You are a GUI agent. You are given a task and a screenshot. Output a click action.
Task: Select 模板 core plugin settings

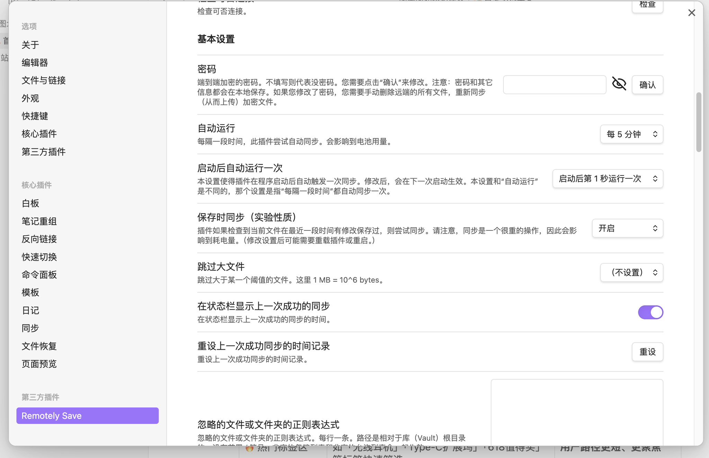(x=30, y=293)
